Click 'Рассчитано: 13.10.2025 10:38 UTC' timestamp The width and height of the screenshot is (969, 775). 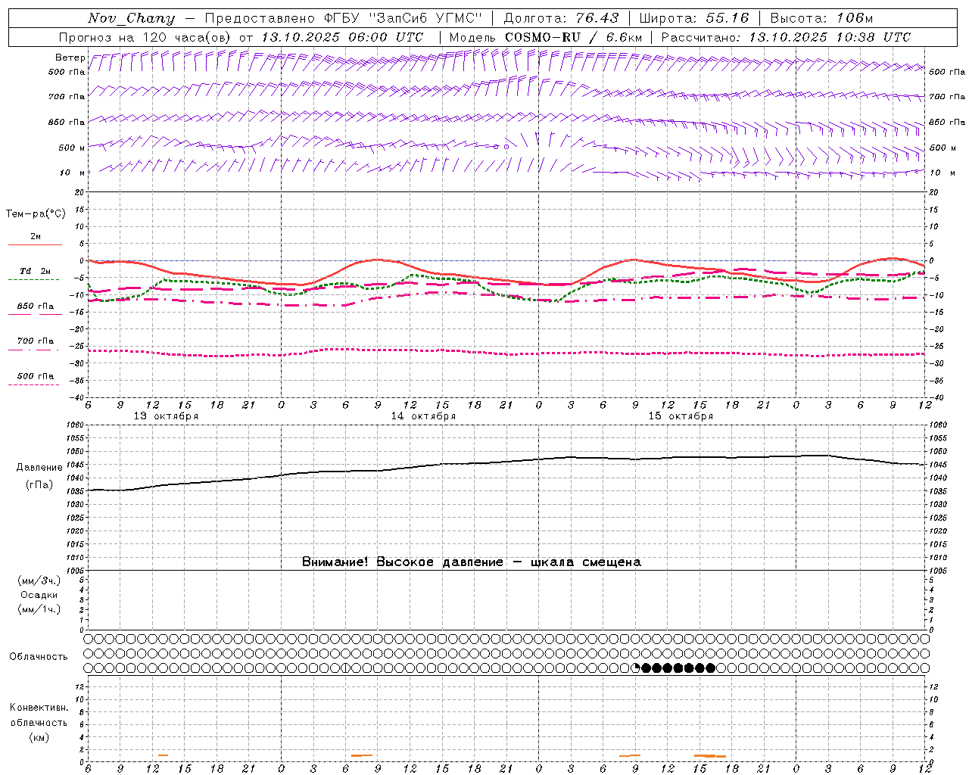tap(786, 37)
